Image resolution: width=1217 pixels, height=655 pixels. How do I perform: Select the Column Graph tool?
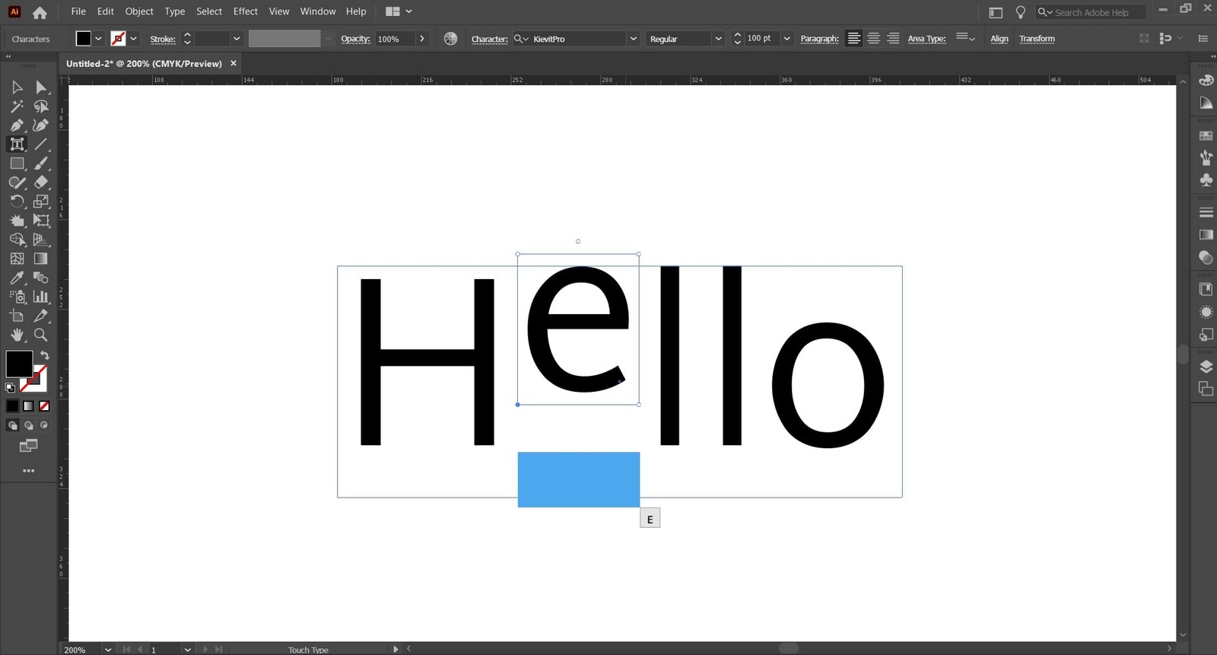tap(41, 297)
